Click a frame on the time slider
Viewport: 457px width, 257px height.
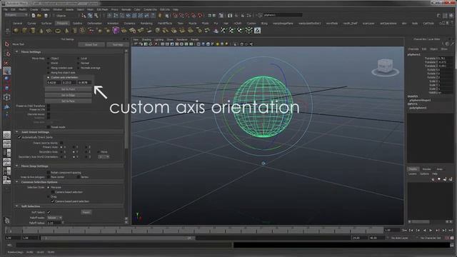tap(194, 230)
